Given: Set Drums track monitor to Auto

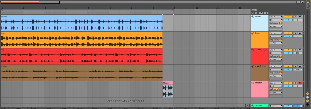Looking at the screenshot, I should click(275, 23).
